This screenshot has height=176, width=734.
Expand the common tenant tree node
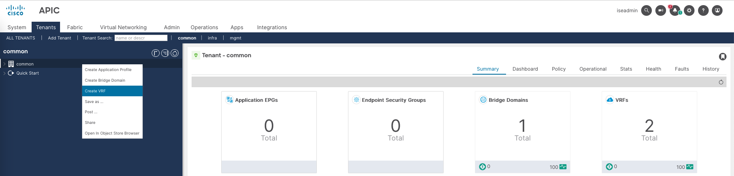point(4,64)
